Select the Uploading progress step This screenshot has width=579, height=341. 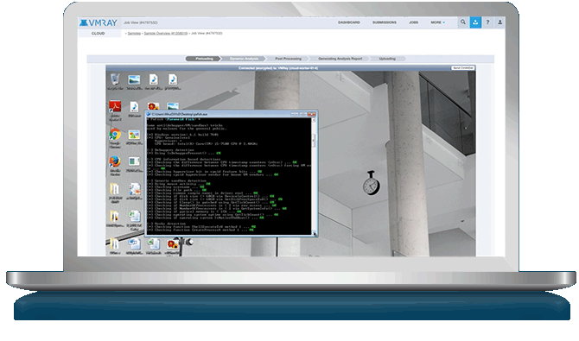[387, 59]
